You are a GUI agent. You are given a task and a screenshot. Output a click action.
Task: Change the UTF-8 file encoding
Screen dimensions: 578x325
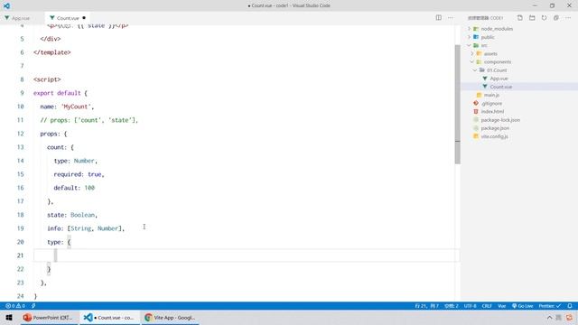click(x=470, y=306)
